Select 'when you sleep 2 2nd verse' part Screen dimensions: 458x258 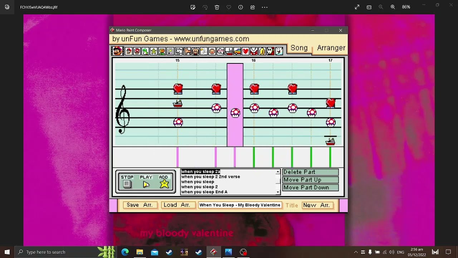pos(210,177)
